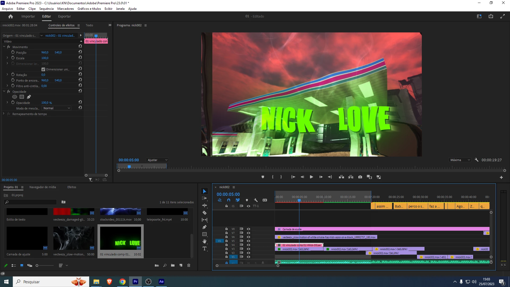Viewport: 510px width, 287px height.
Task: Open the Ajustar zoom dropdown
Action: 158,160
